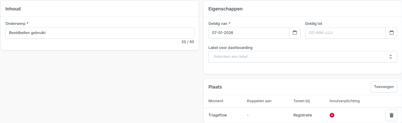
Task: Click the Tonen bij column header
Action: coord(301,101)
